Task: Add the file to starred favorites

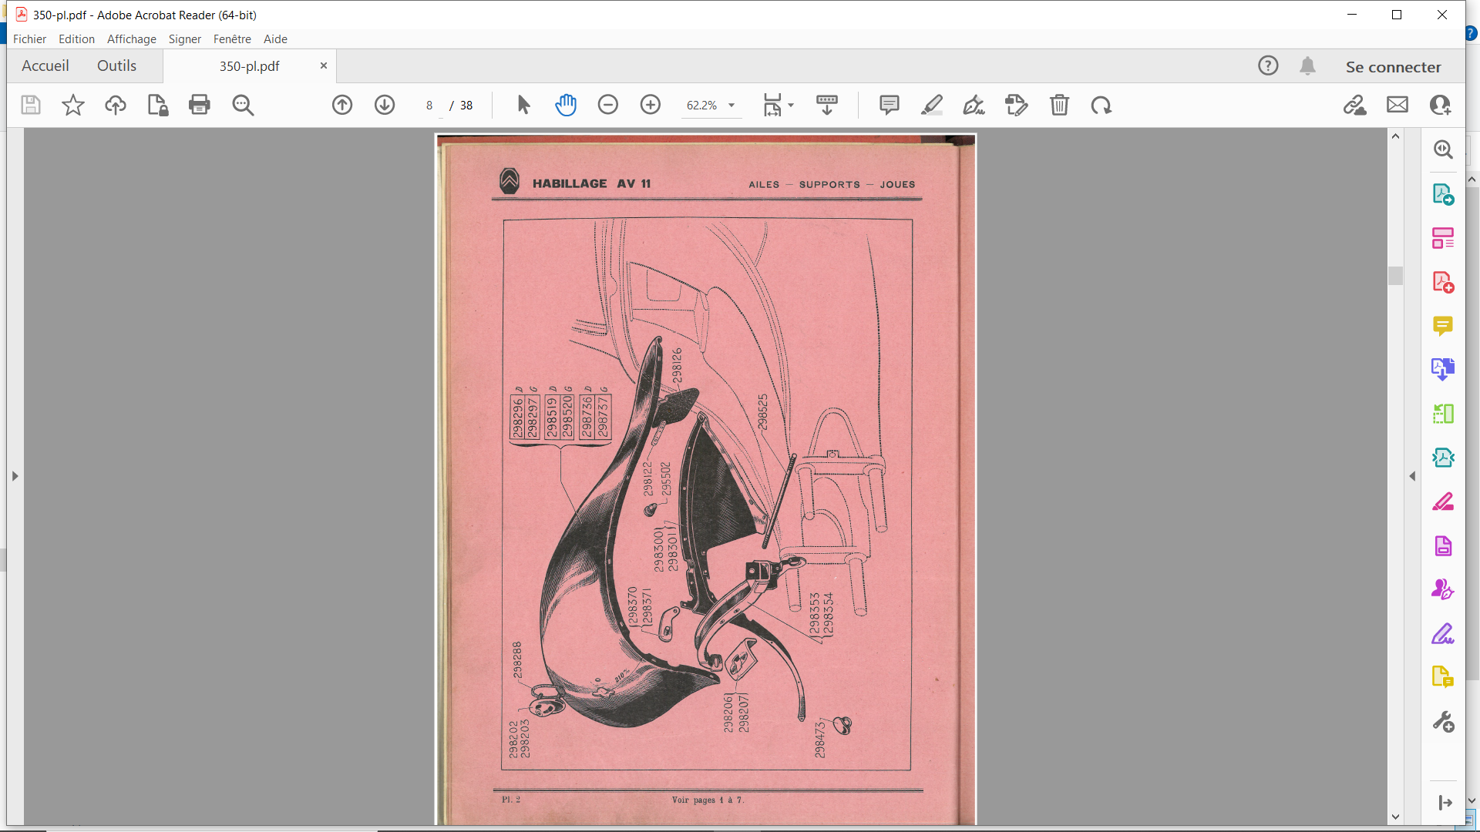Action: coord(73,105)
